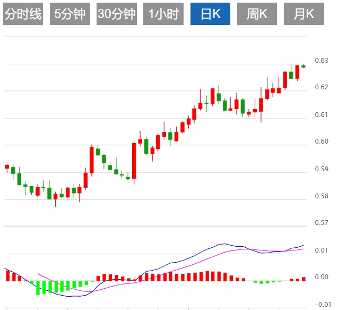The width and height of the screenshot is (338, 310).
Task: Click the right end of the blue MACD line
Action: point(304,245)
